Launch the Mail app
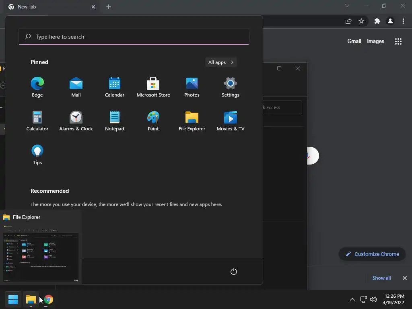This screenshot has width=412, height=309. 76,87
